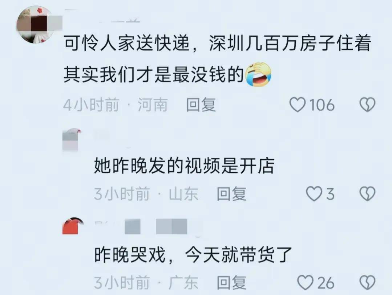The width and height of the screenshot is (392, 295).
Task: Like the Shandong reply with 3 likes
Action: point(314,194)
